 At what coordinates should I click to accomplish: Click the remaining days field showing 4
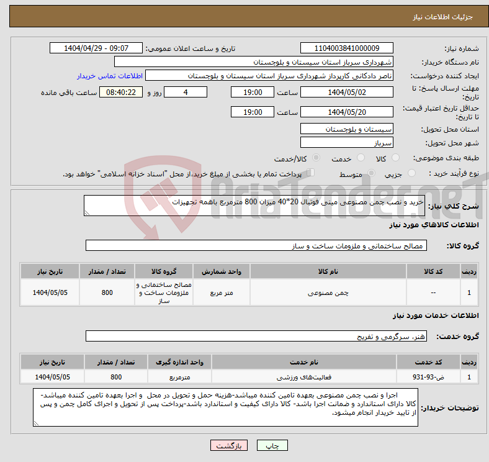(x=186, y=92)
